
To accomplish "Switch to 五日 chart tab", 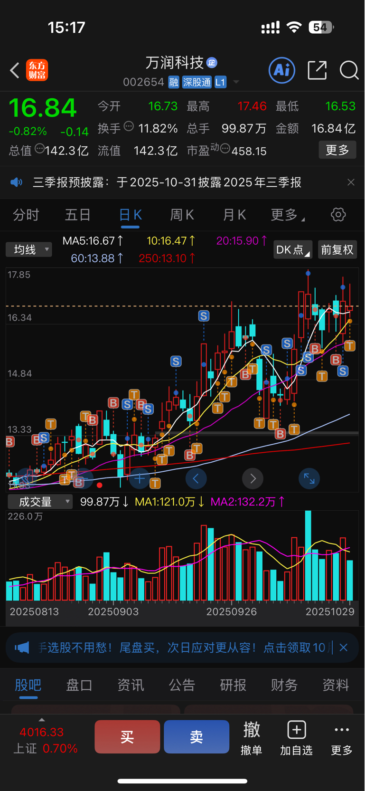I will pyautogui.click(x=78, y=215).
